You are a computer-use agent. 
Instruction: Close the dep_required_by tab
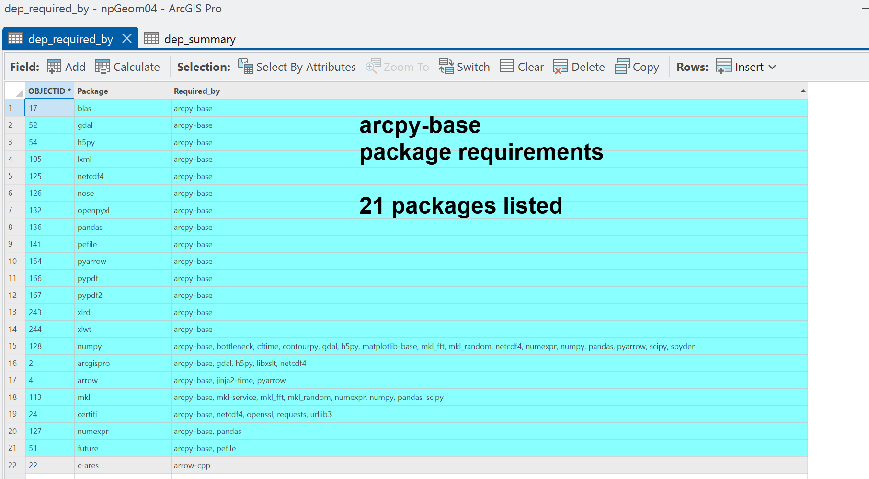tap(127, 38)
